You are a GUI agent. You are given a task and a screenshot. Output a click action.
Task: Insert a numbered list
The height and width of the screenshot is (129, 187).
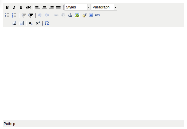[14, 15]
